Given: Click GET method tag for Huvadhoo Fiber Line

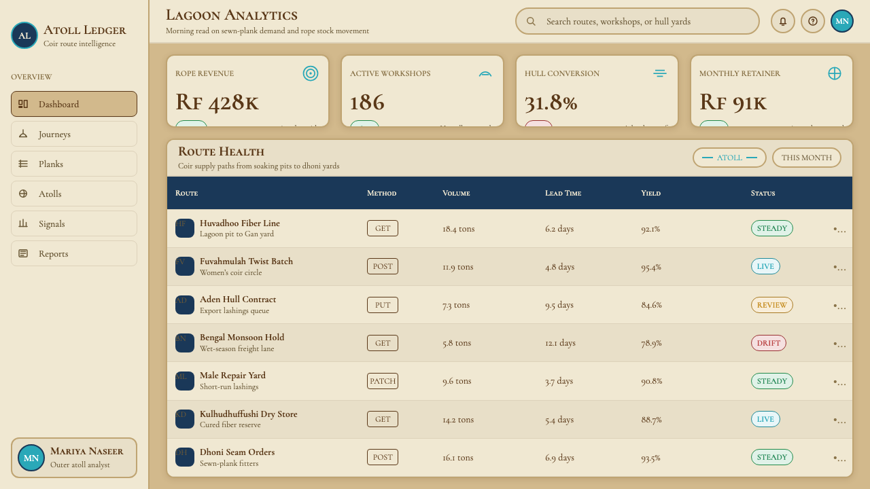Looking at the screenshot, I should tap(383, 228).
